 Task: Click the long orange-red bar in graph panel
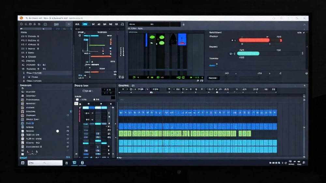(x=101, y=56)
